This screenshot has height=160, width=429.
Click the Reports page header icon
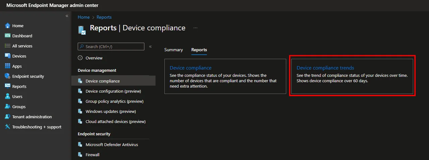tap(82, 30)
